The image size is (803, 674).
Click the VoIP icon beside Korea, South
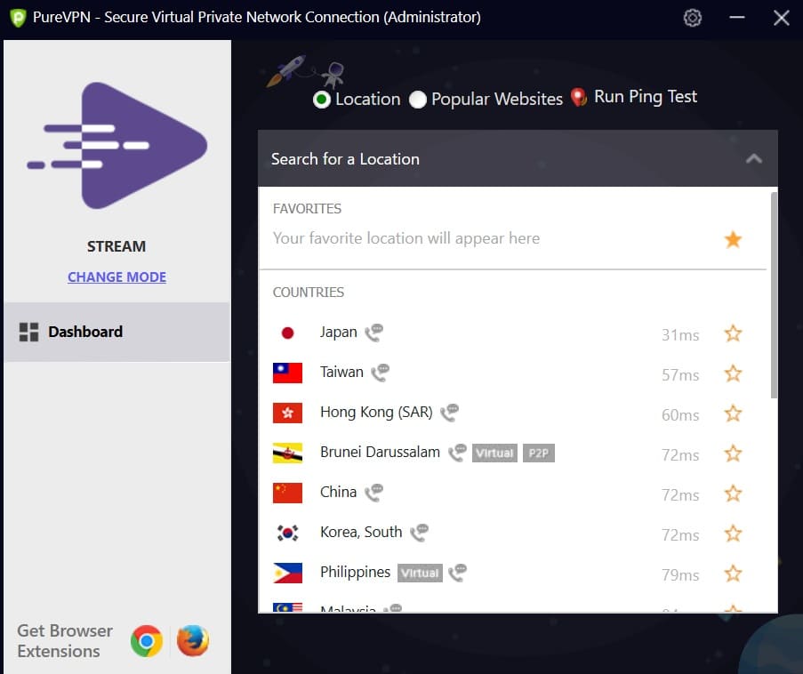pyautogui.click(x=420, y=533)
